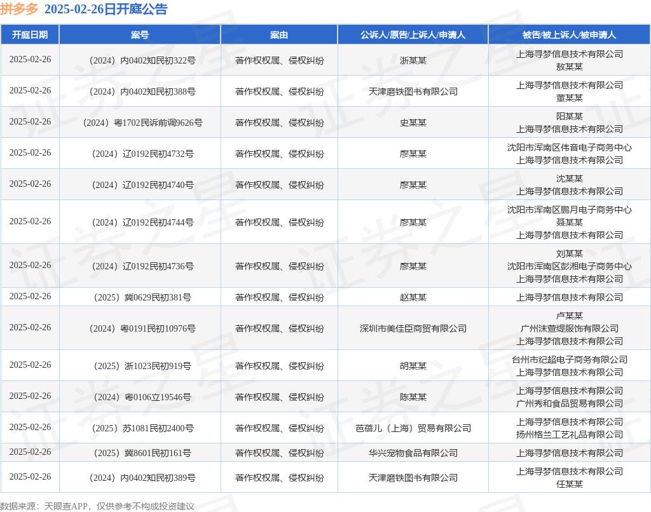The width and height of the screenshot is (651, 512).
Task: Click the date in the 内0402知民初322号 row
Action: click(x=30, y=59)
